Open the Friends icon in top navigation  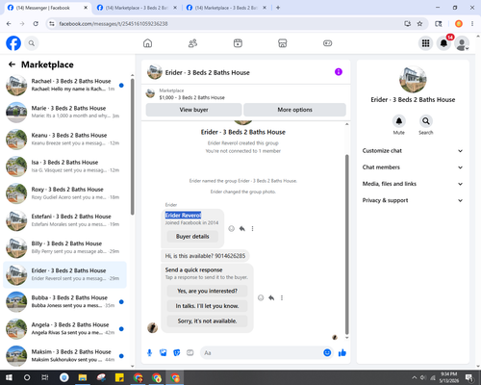[x=192, y=43]
